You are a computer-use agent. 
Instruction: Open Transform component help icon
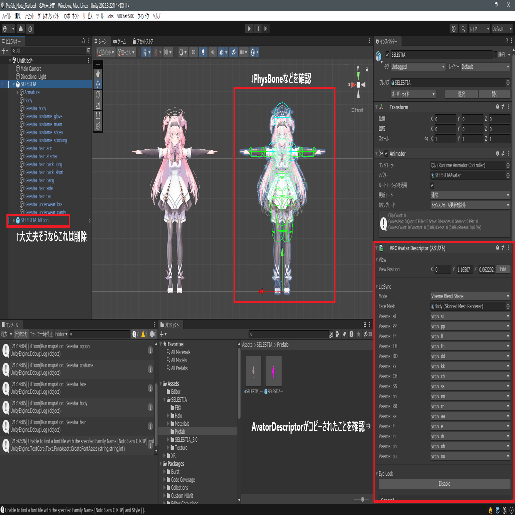click(497, 107)
